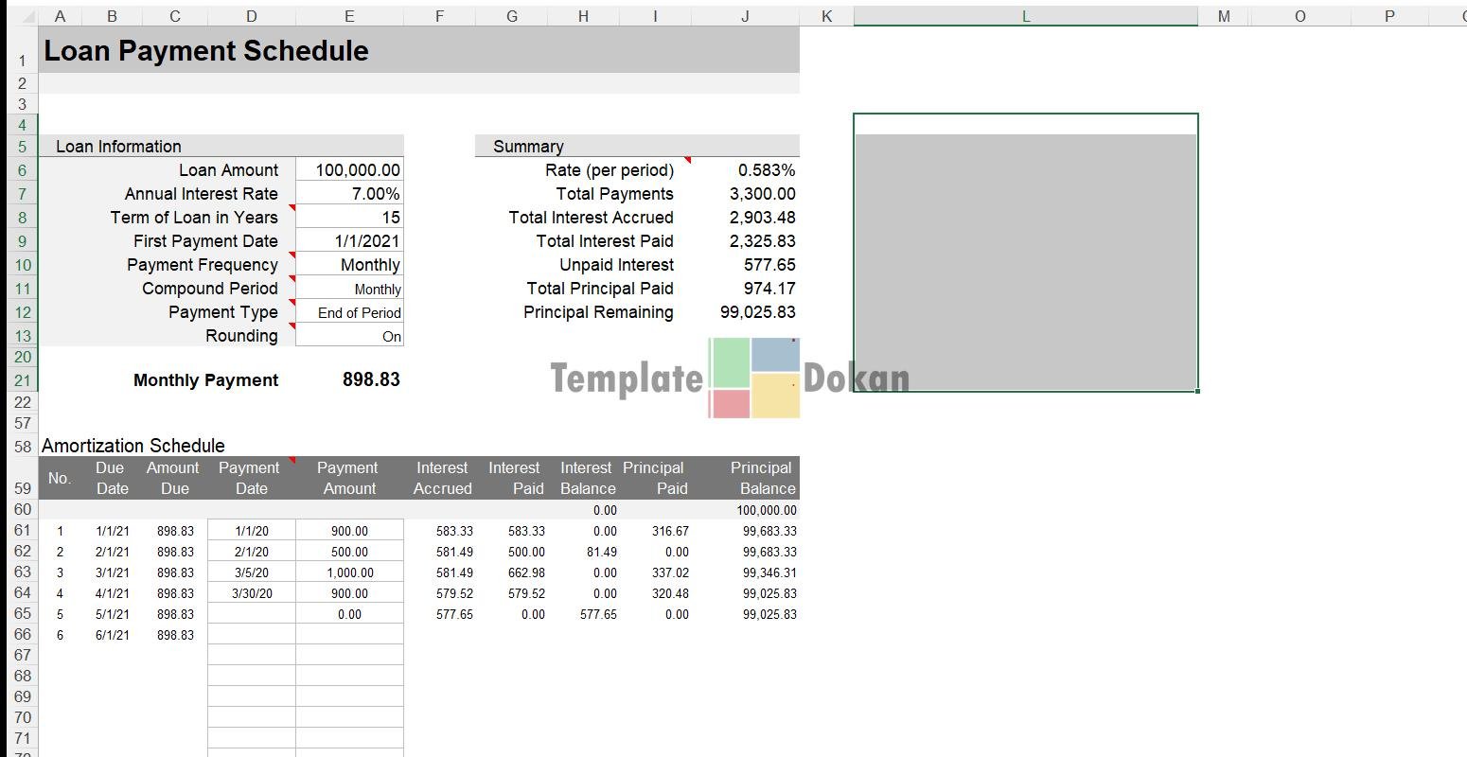Viewport: 1467px width, 757px height.
Task: Select the Principal Remaining value in Summary
Action: coord(756,312)
